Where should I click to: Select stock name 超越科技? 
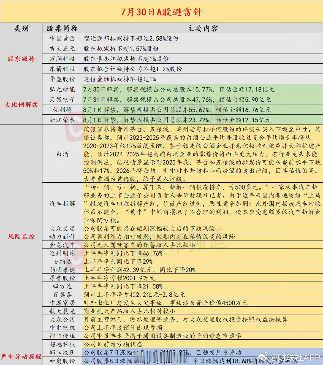click(x=62, y=344)
